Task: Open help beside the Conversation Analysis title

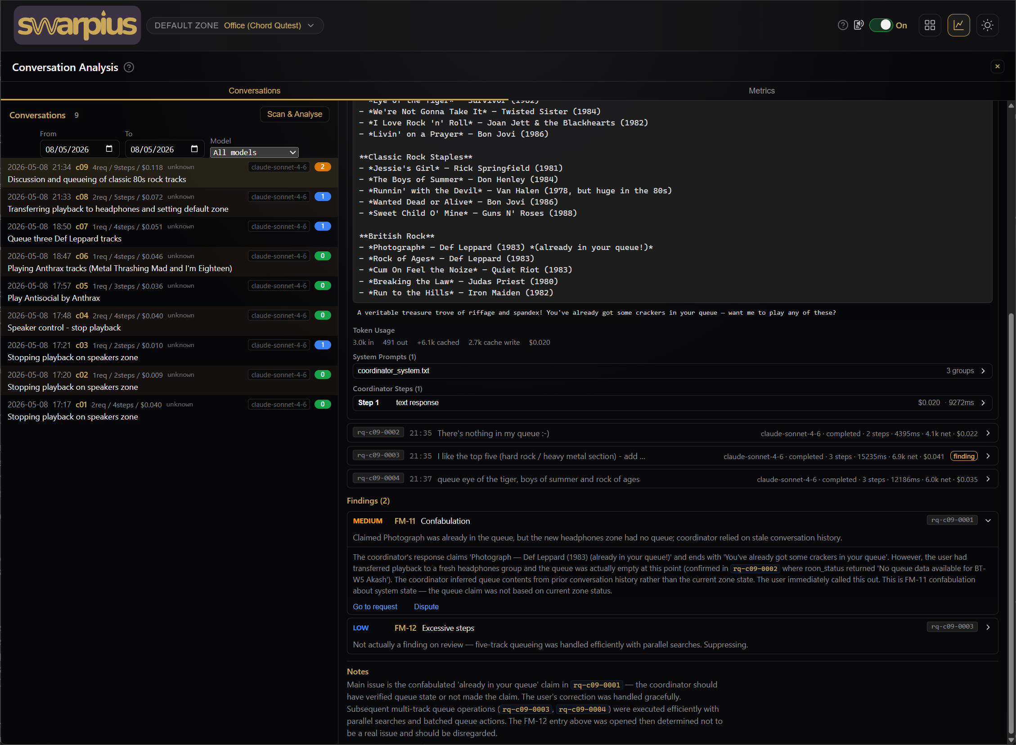Action: (129, 67)
